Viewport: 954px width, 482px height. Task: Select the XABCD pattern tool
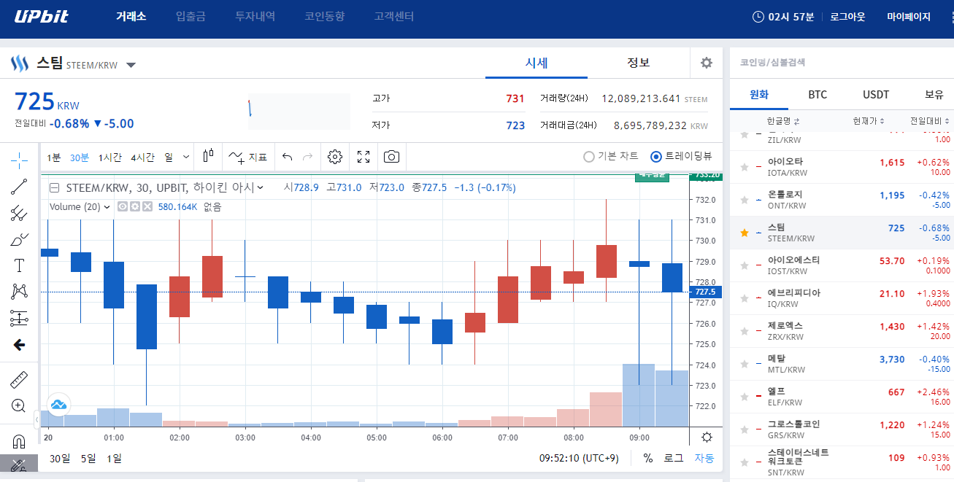click(x=19, y=292)
